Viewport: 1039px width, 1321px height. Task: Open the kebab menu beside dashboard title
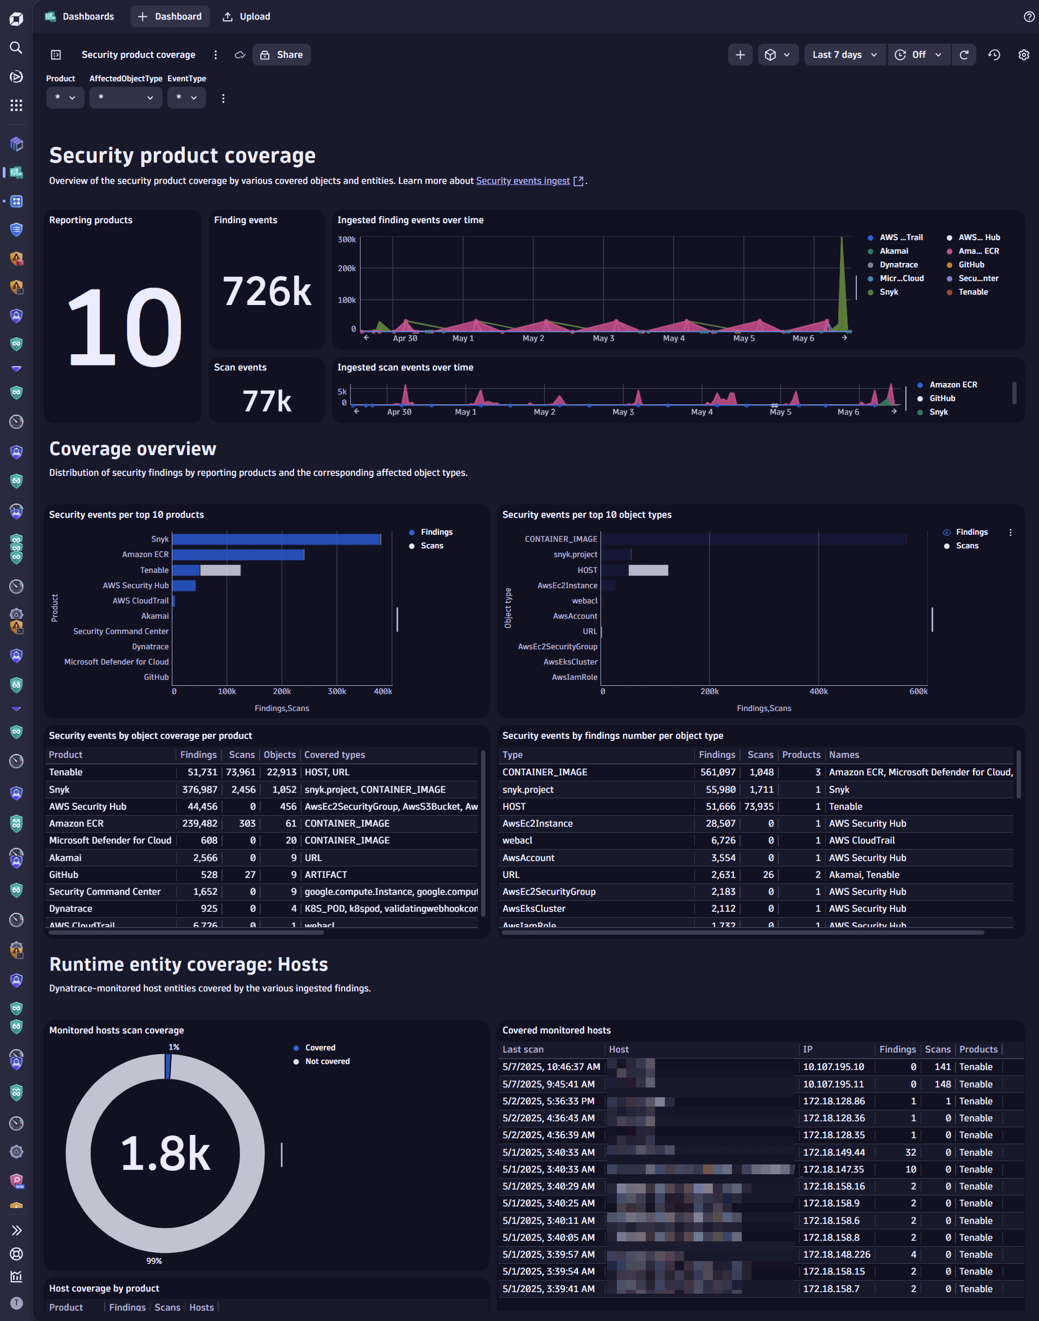[x=215, y=55]
